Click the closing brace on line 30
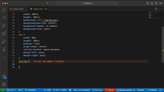The image size is (164, 92). tap(19, 67)
